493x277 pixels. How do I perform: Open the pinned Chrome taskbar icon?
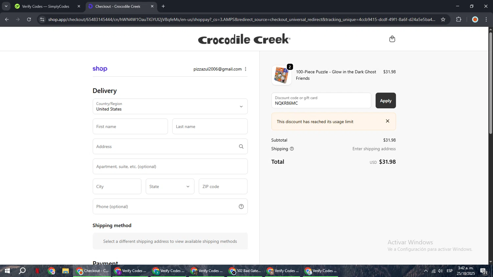click(51, 271)
